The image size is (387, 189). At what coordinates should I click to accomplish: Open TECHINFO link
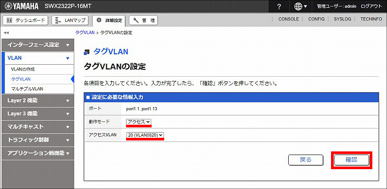pyautogui.click(x=371, y=19)
